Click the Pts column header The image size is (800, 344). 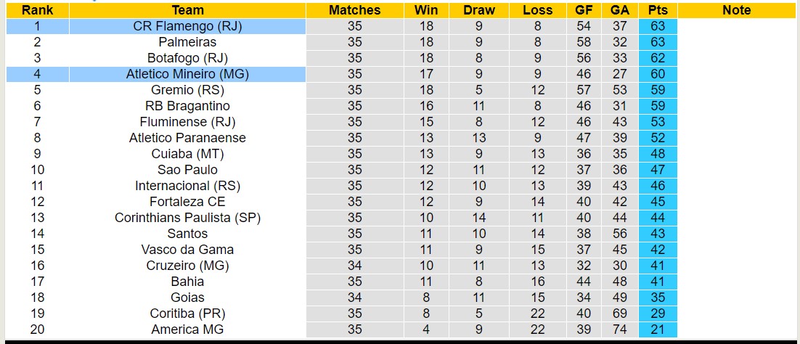click(x=658, y=10)
